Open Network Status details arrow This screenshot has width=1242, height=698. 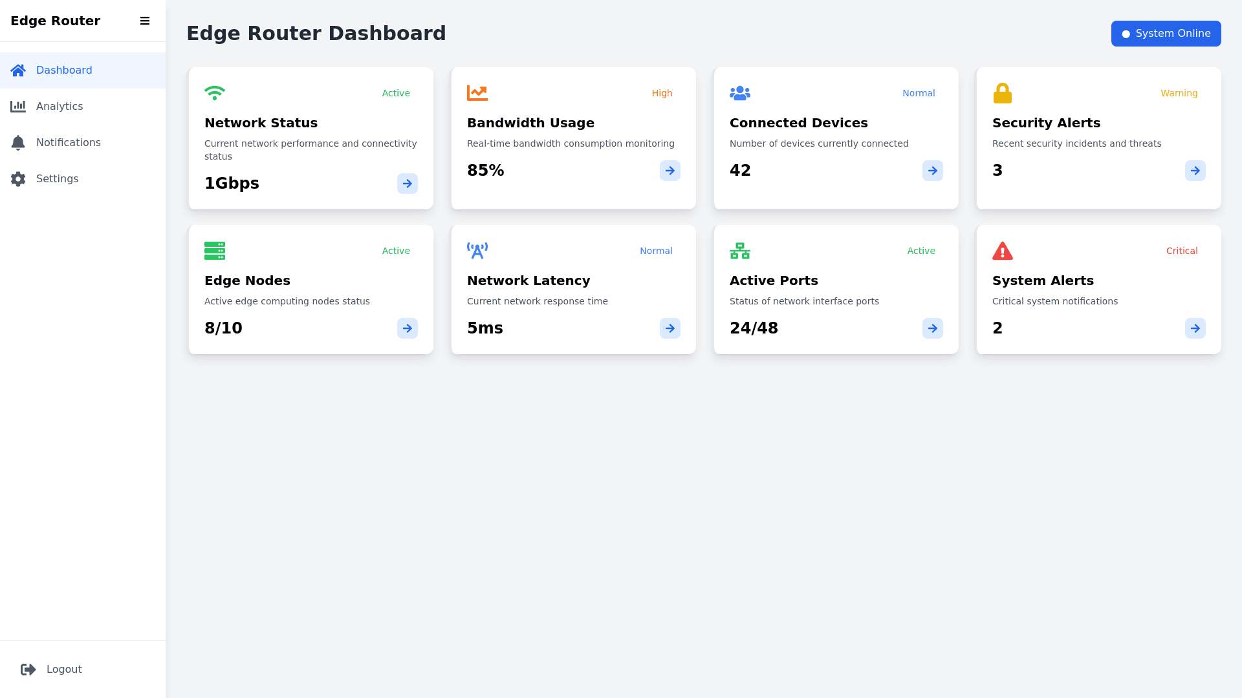(x=408, y=184)
